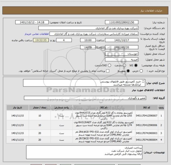Click the need number field 1101093228002150

point(122,22)
